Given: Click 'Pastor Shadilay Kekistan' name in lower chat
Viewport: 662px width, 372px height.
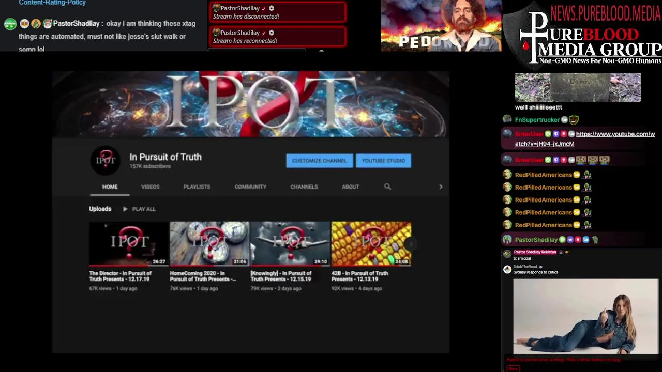Looking at the screenshot, I should [535, 252].
